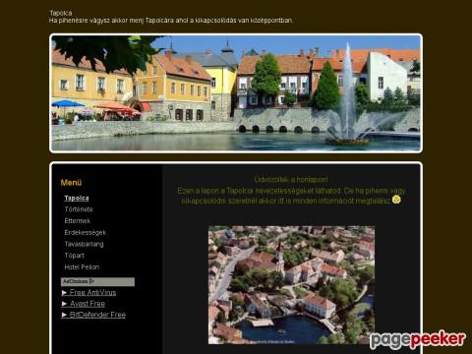
Task: Click the Tapolca fountain header banner
Action: 236,93
